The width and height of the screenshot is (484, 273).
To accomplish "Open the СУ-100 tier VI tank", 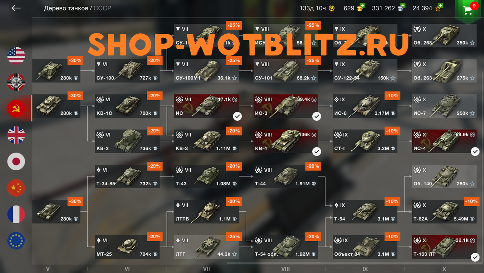I will 127,71.
